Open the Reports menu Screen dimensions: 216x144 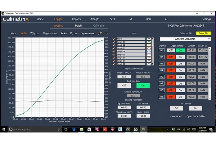[x=76, y=19]
